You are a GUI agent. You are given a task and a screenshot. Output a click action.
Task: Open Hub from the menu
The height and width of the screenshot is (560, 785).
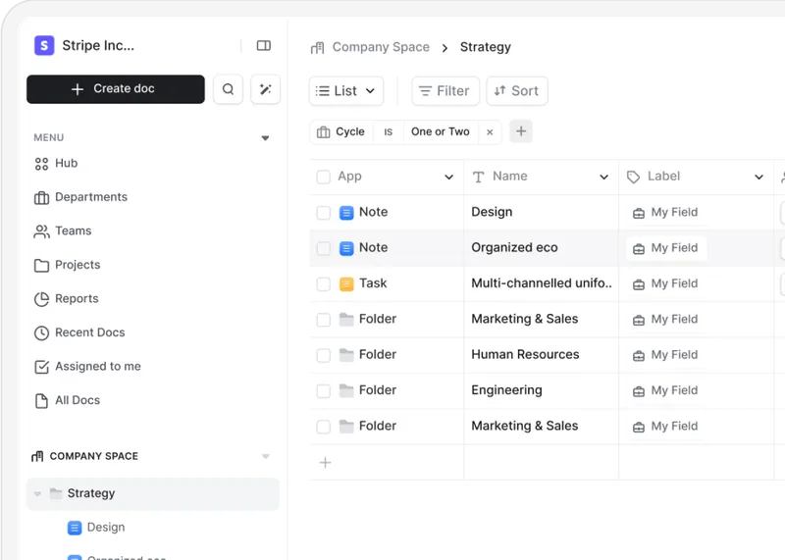(x=56, y=164)
